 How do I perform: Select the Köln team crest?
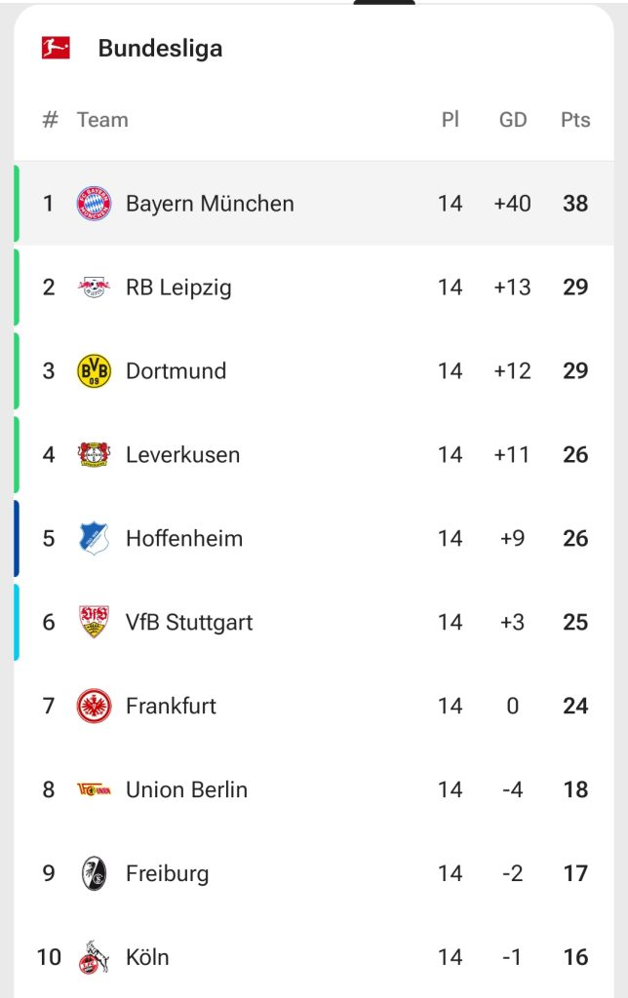[94, 957]
